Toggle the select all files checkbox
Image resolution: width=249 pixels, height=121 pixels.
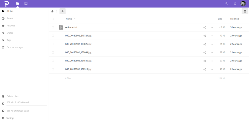pos(53,19)
